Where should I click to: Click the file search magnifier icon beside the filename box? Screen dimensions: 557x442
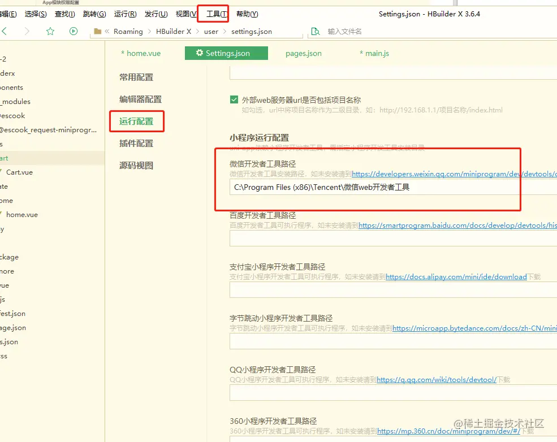pyautogui.click(x=316, y=32)
